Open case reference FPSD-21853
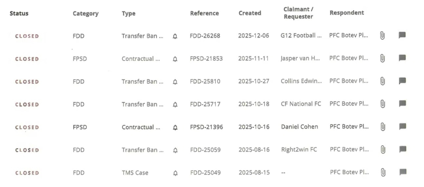 pos(206,59)
